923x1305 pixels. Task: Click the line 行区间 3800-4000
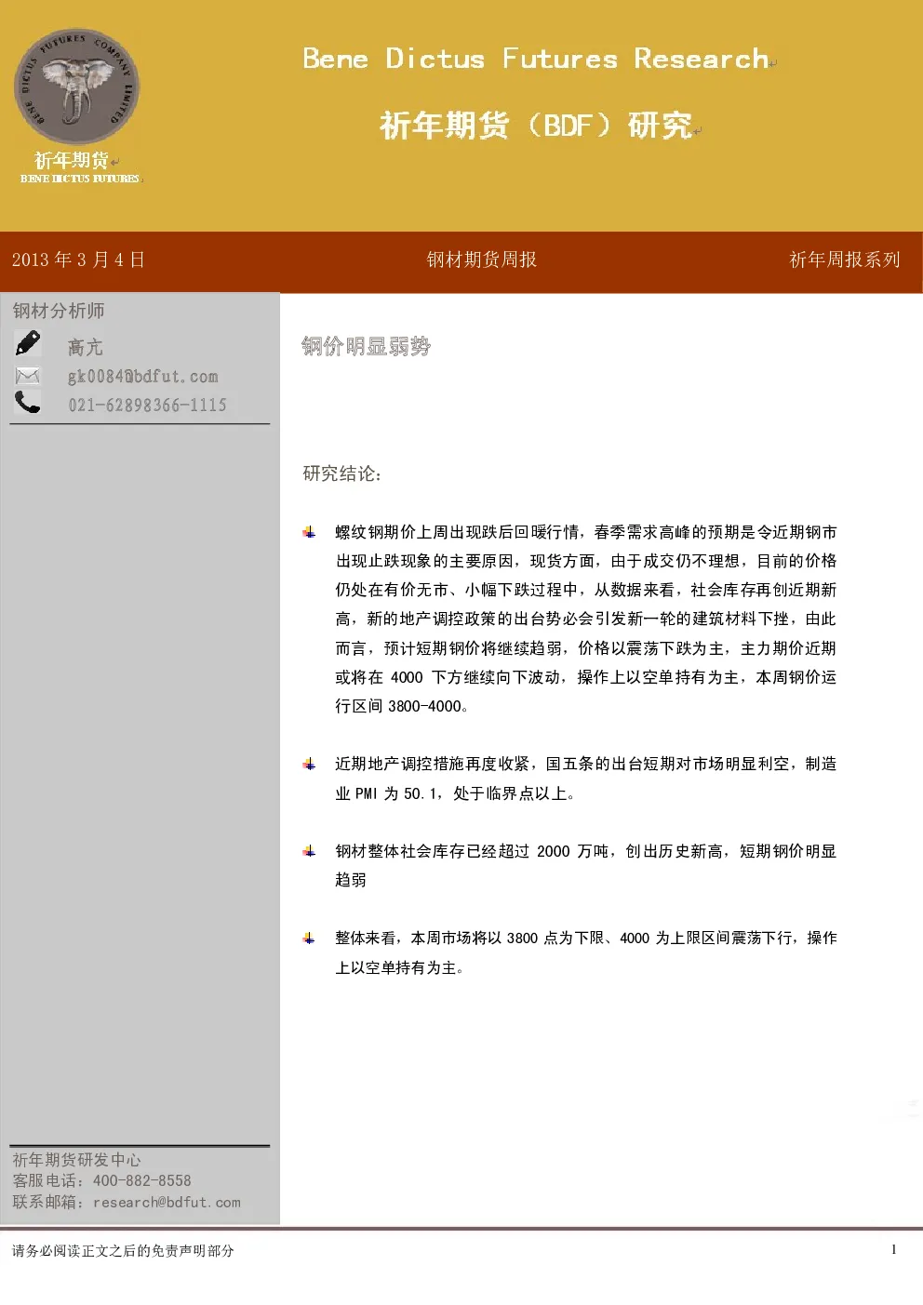click(402, 706)
